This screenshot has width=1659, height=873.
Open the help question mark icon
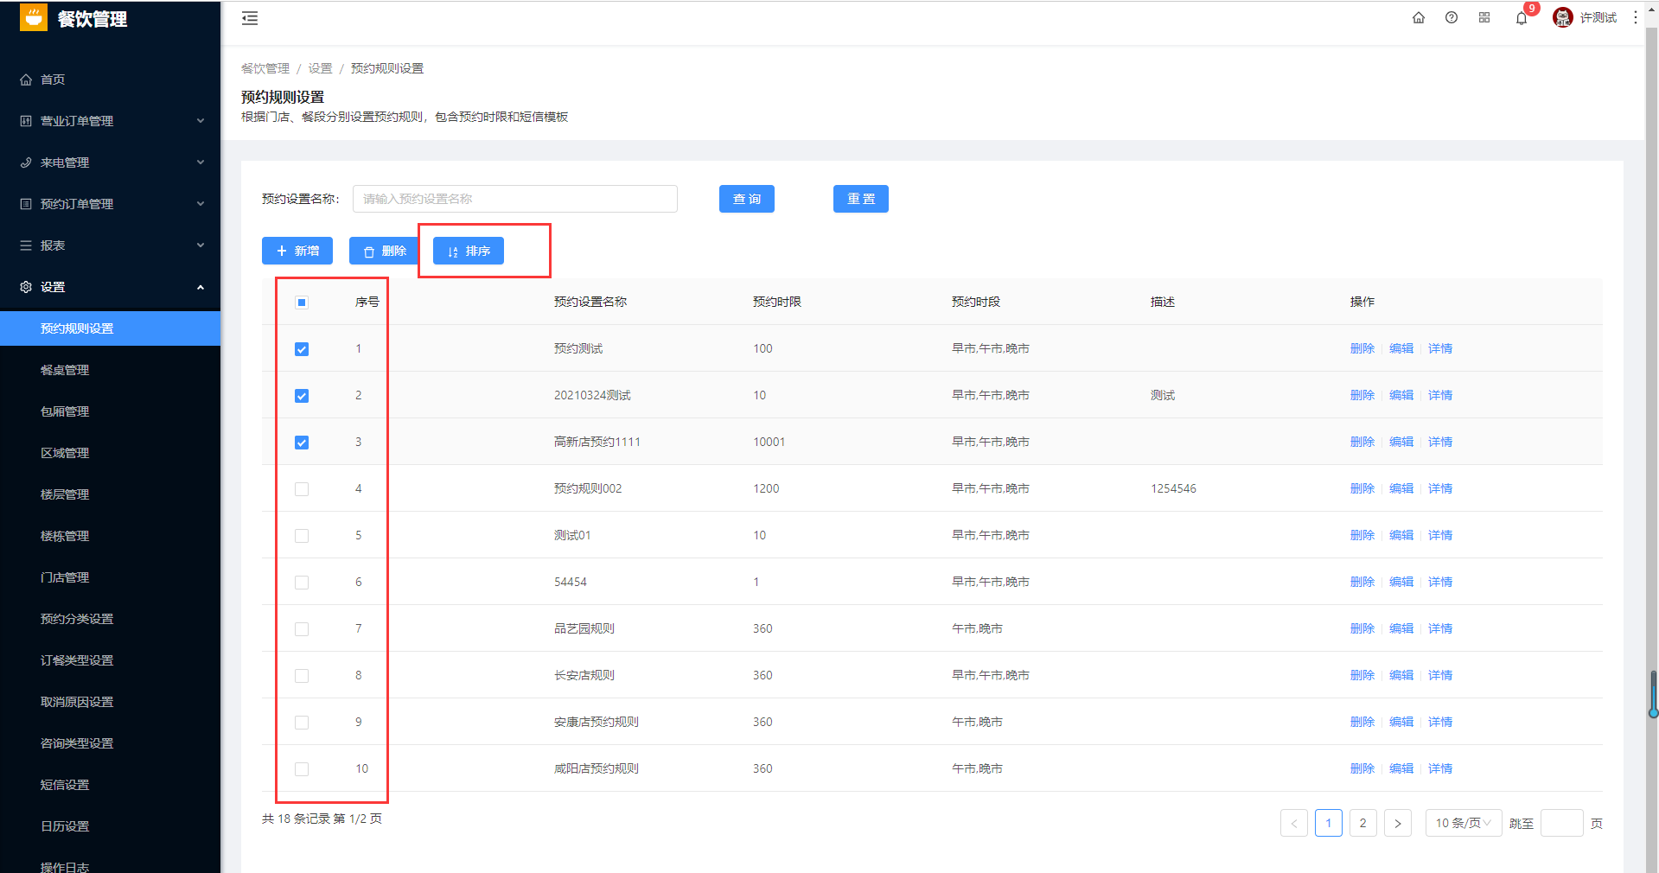[x=1452, y=17]
